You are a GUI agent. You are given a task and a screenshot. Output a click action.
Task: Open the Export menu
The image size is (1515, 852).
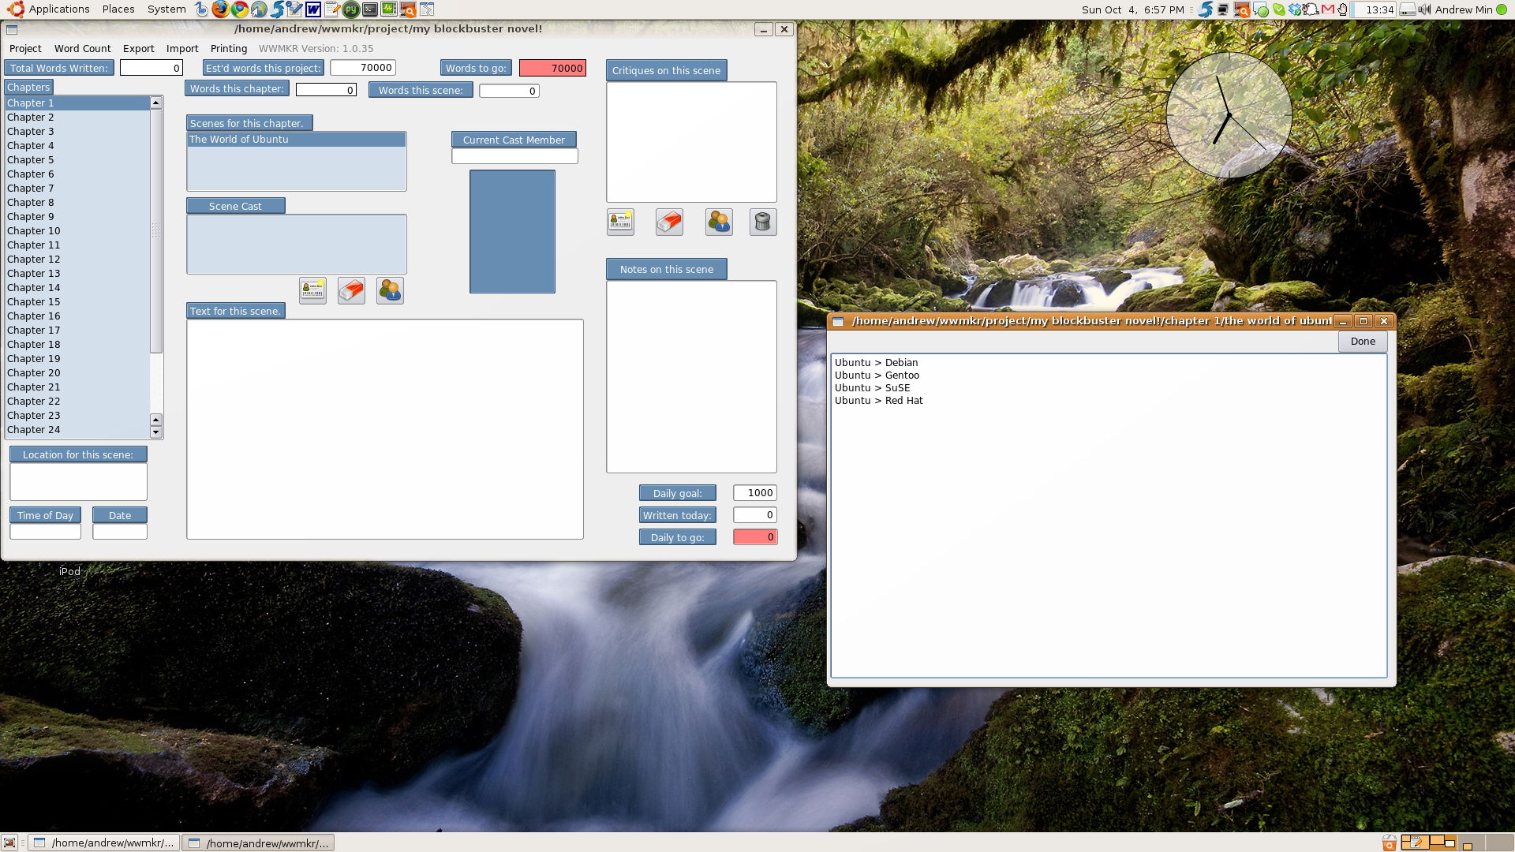138,48
